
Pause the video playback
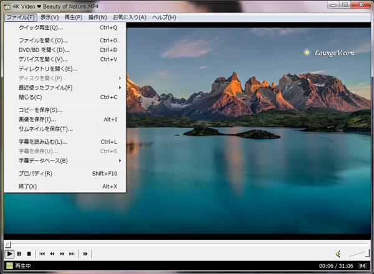[19, 254]
